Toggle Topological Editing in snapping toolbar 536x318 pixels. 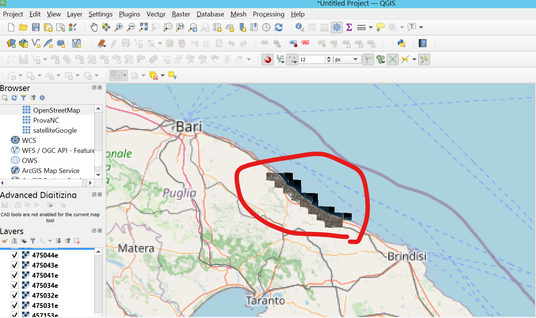point(368,59)
